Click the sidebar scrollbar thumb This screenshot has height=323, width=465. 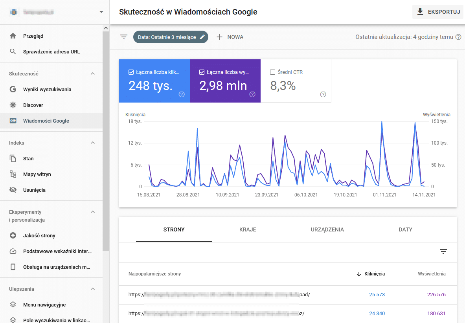point(106,141)
